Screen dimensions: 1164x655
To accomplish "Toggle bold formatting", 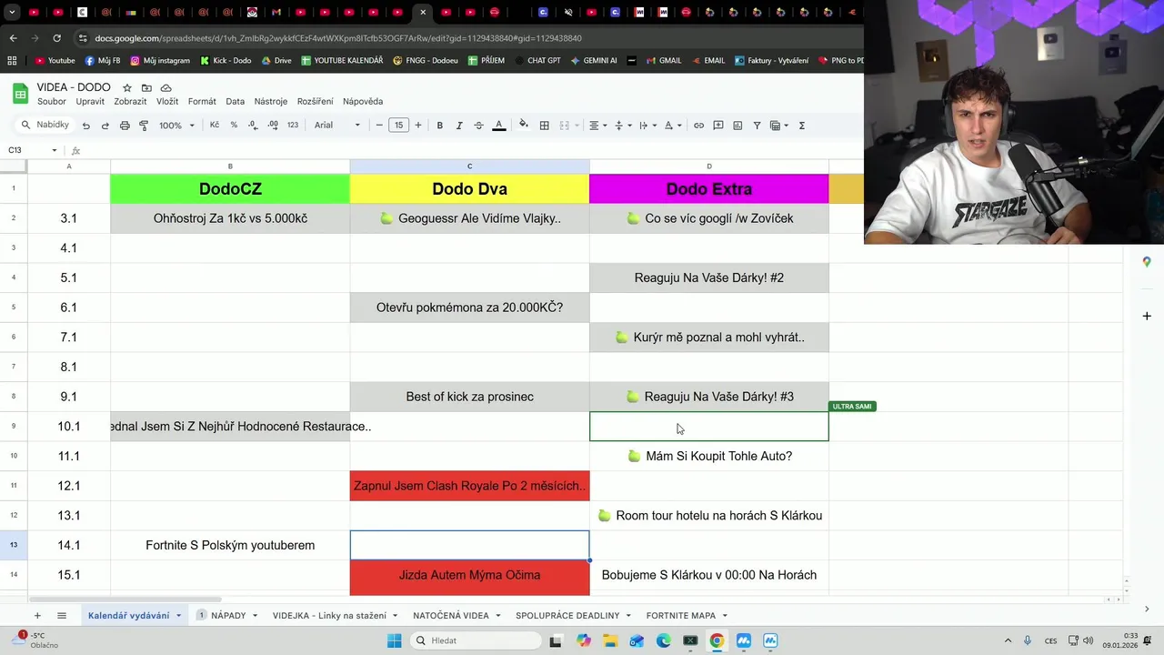I will click(x=439, y=126).
